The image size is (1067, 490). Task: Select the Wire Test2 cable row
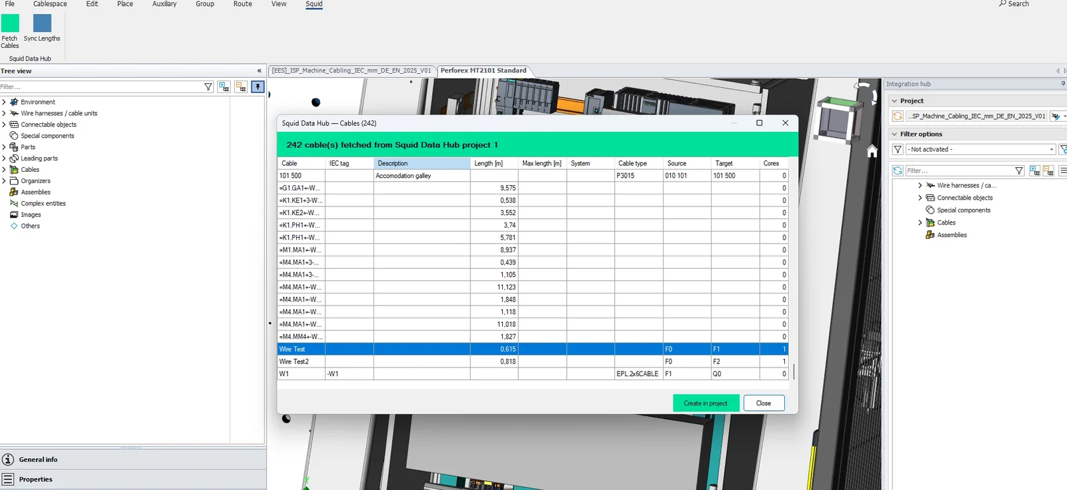pyautogui.click(x=532, y=362)
